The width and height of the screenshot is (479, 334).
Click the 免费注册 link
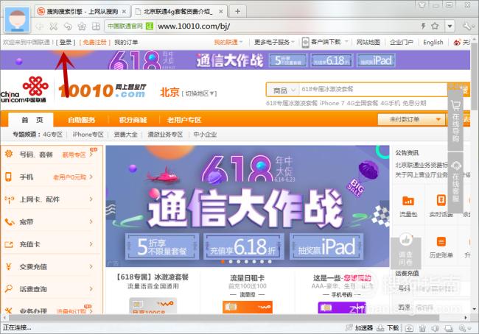tap(95, 42)
